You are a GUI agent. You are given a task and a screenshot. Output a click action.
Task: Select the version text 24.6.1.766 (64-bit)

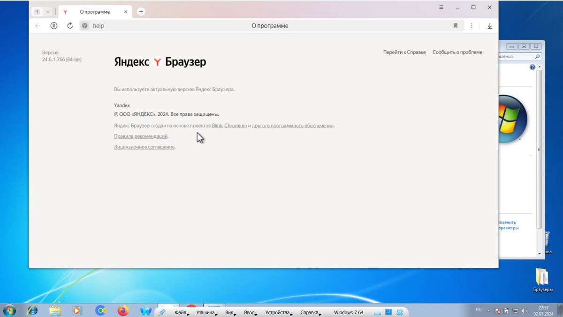click(62, 60)
